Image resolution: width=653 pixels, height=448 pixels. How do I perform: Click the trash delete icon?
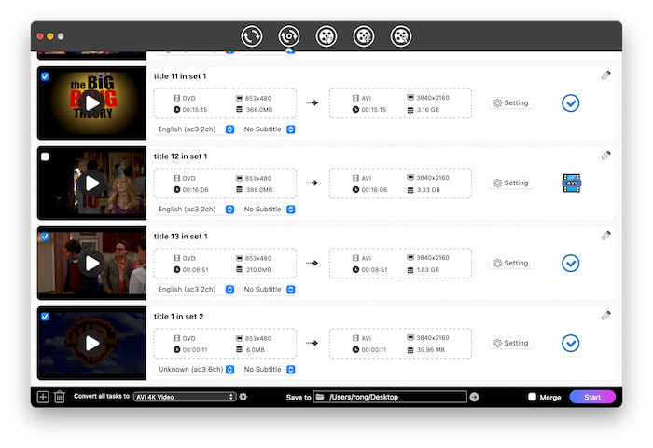coord(60,397)
